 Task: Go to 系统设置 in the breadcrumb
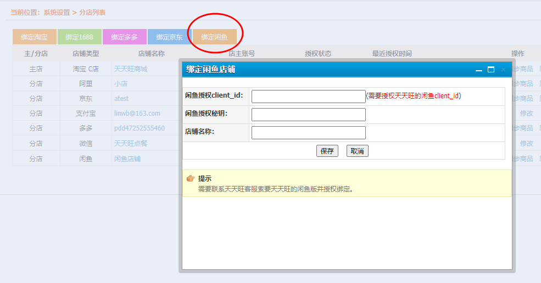(x=57, y=12)
